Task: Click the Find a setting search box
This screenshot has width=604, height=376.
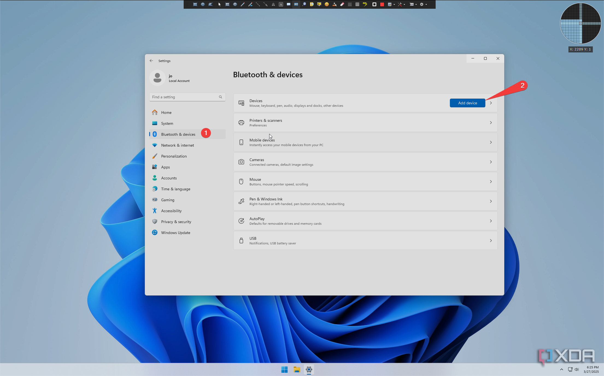Action: click(187, 97)
